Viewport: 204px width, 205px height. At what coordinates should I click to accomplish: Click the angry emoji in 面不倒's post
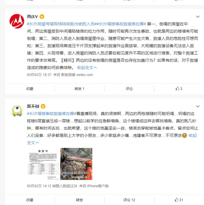click(185, 135)
